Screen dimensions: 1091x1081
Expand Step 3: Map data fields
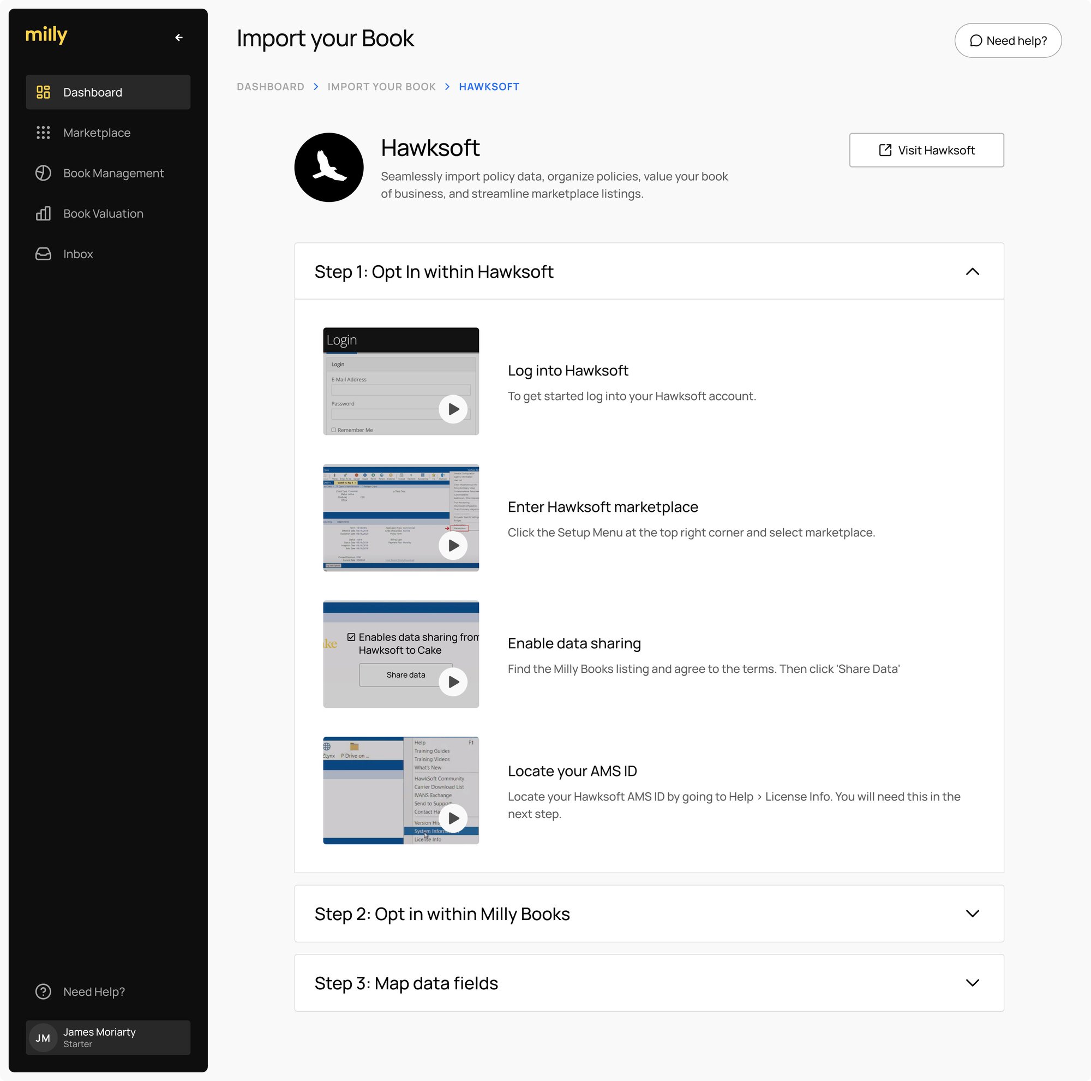973,983
